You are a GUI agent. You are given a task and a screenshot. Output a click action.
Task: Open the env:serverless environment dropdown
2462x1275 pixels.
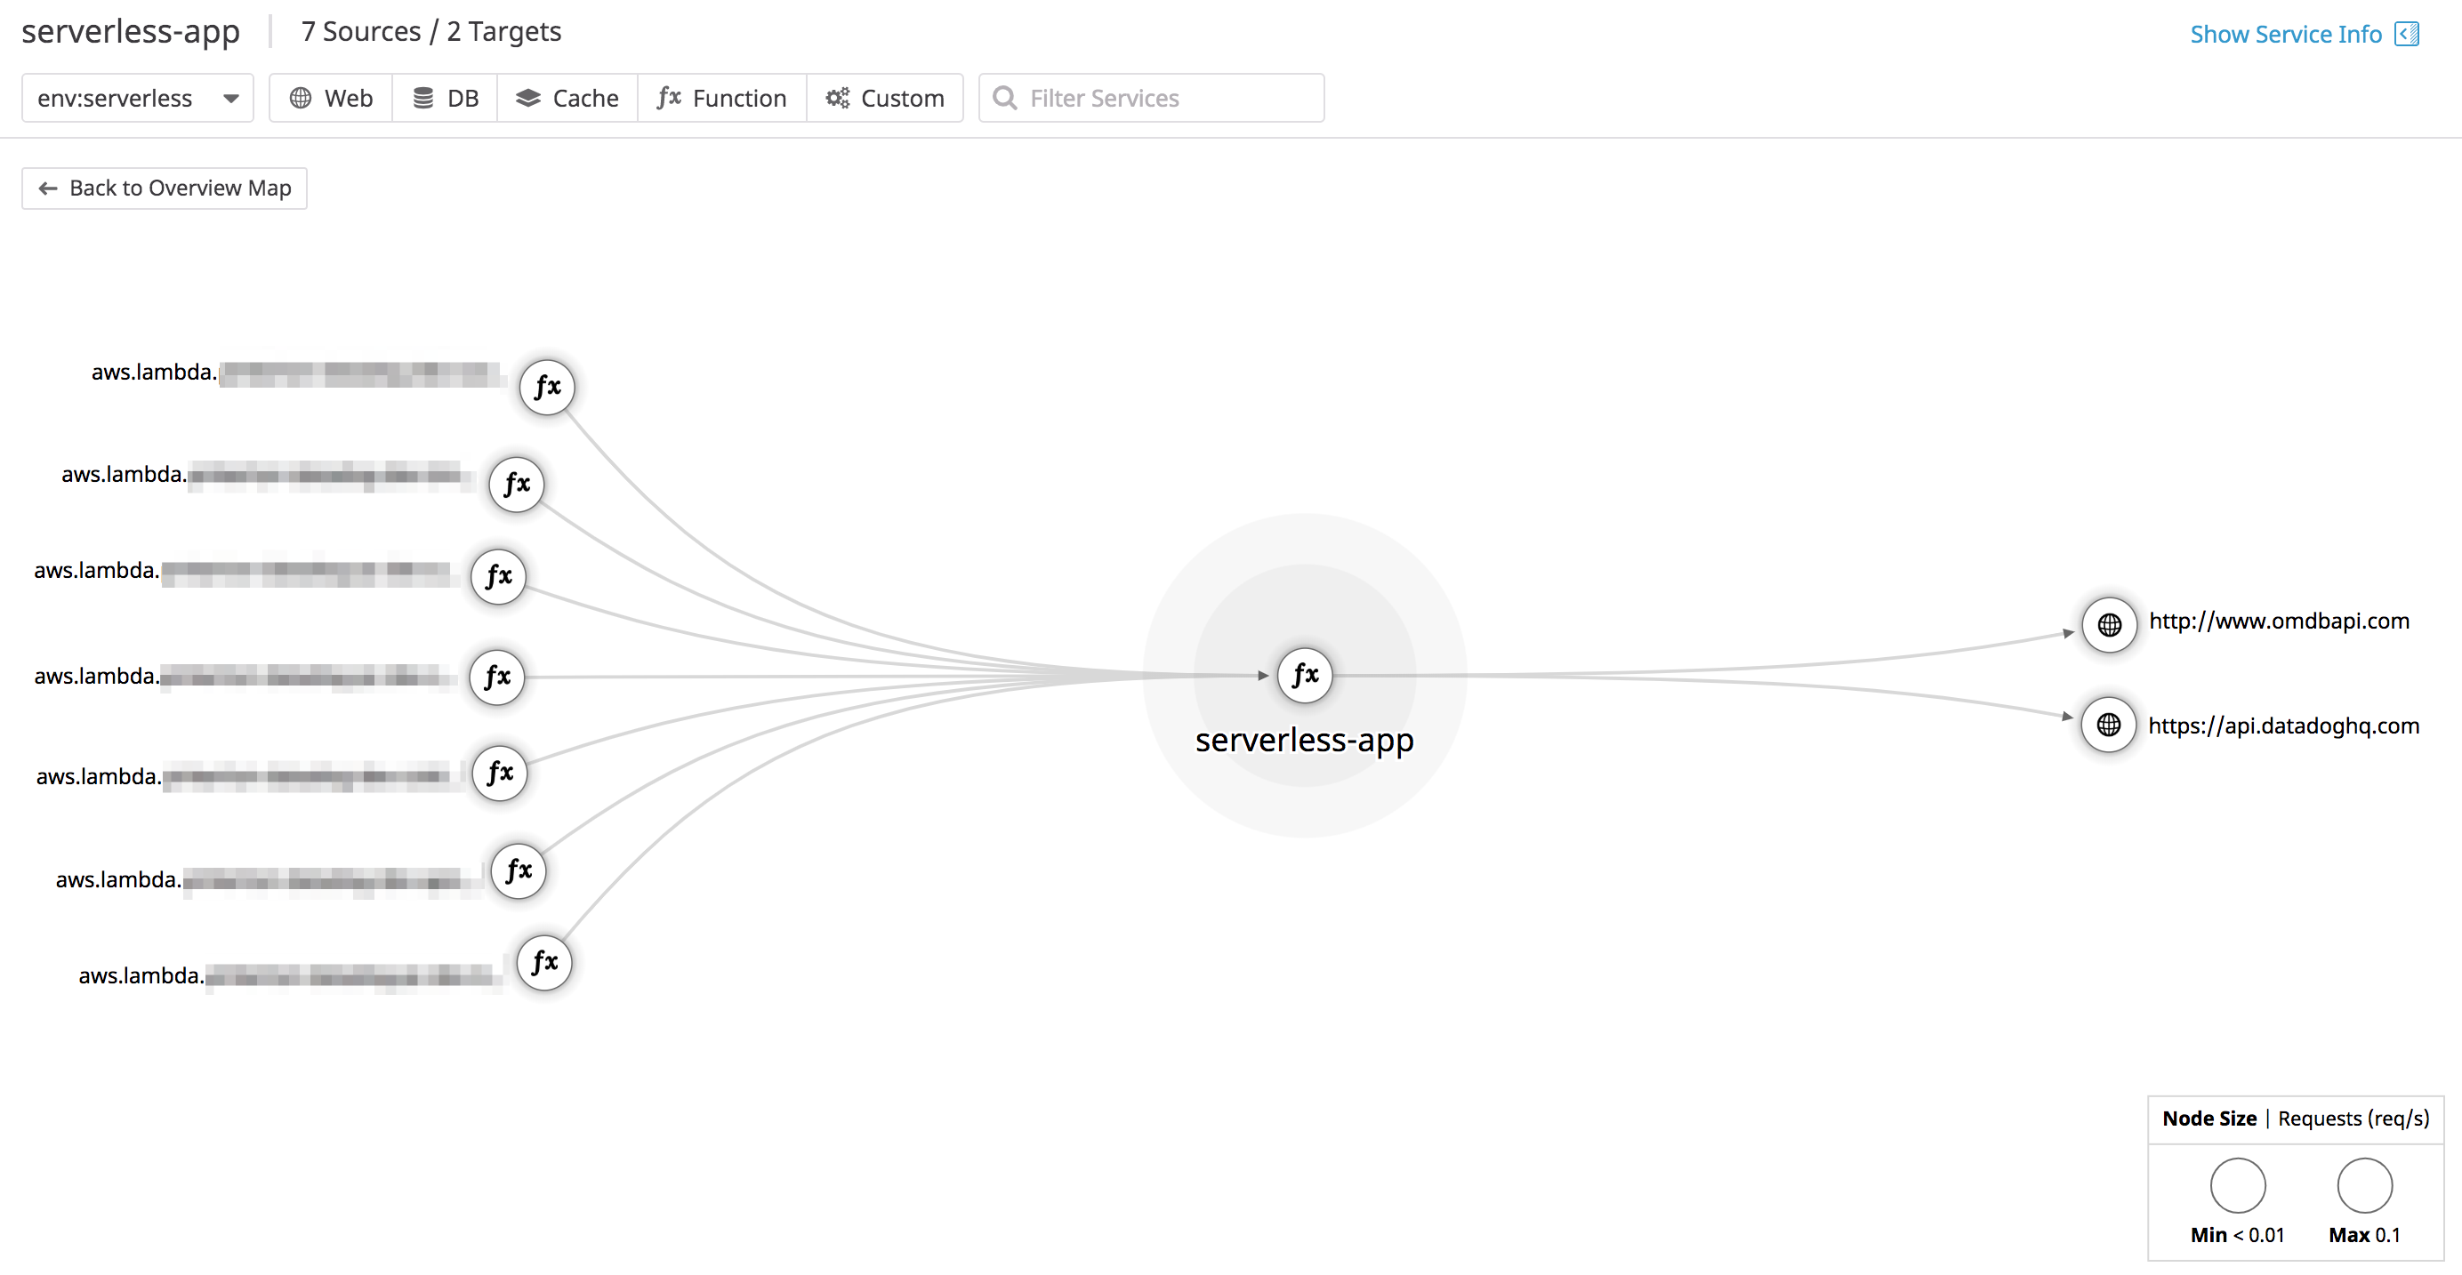(137, 96)
